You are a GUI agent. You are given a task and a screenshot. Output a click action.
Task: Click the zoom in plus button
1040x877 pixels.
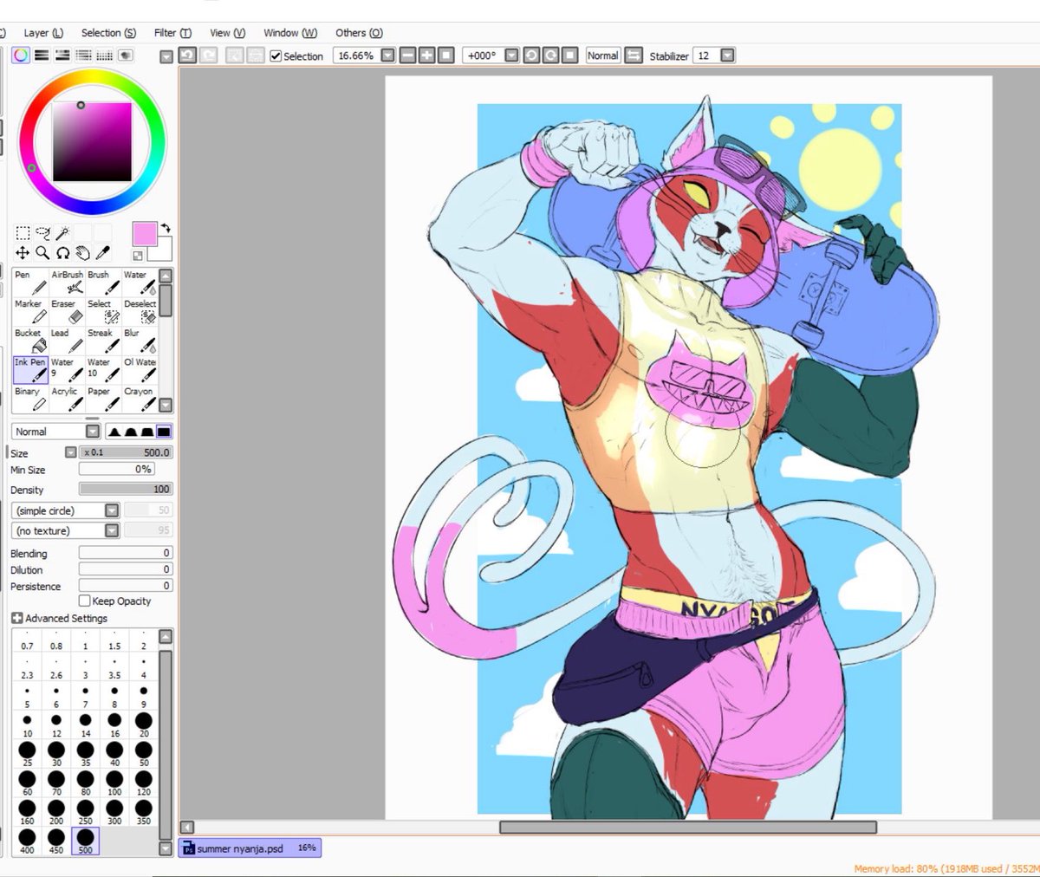coord(426,55)
